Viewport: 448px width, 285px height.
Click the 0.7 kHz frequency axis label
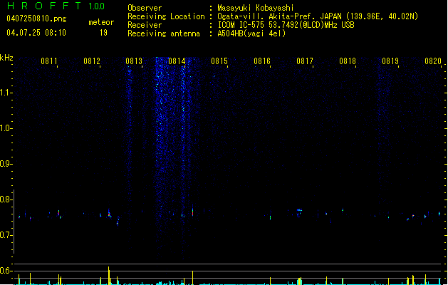6,235
